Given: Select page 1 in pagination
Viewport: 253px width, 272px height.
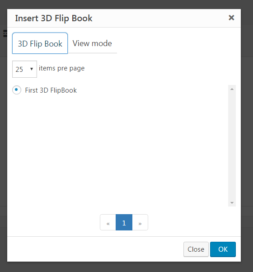Looking at the screenshot, I should click(124, 222).
